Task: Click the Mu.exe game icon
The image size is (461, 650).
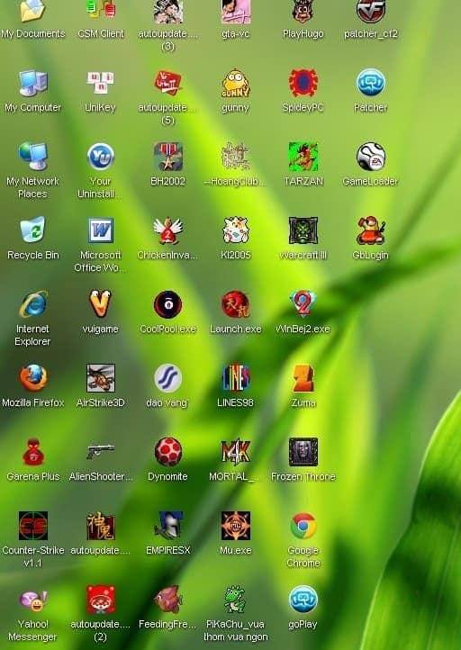Action: coord(236,526)
